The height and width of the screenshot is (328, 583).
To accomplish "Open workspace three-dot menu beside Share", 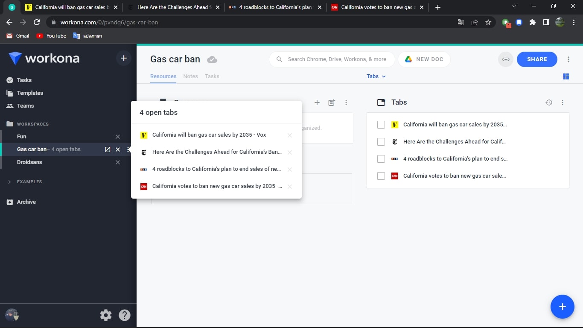I will 568,59.
